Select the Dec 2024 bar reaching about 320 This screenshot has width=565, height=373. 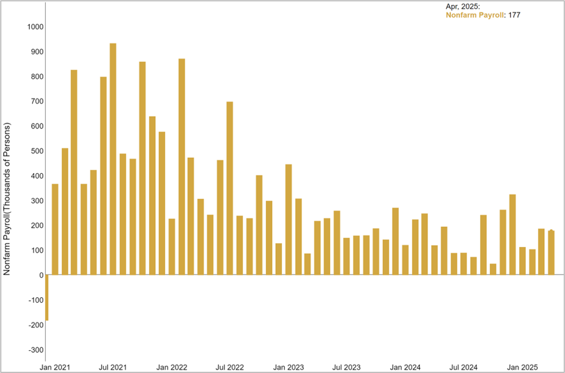[512, 235]
